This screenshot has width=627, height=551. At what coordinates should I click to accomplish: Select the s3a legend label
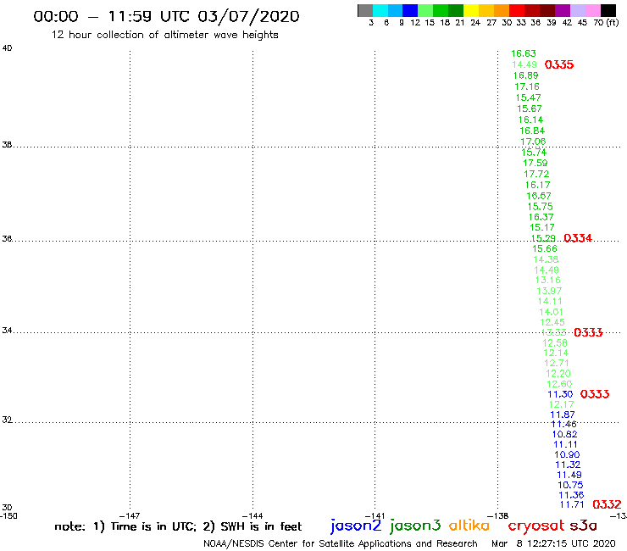(x=584, y=526)
